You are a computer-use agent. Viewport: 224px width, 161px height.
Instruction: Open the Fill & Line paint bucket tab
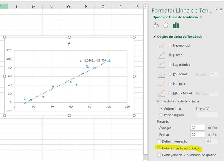[x=156, y=25]
